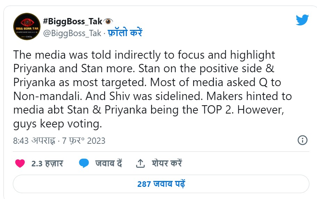
Task: Click the #BiggBoss_Tak display name
Action: 73,22
